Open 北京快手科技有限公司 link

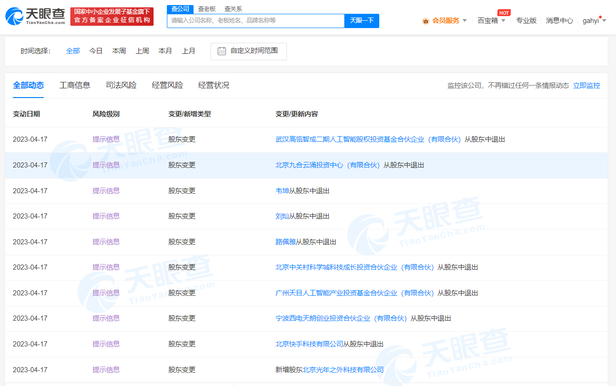tap(309, 344)
